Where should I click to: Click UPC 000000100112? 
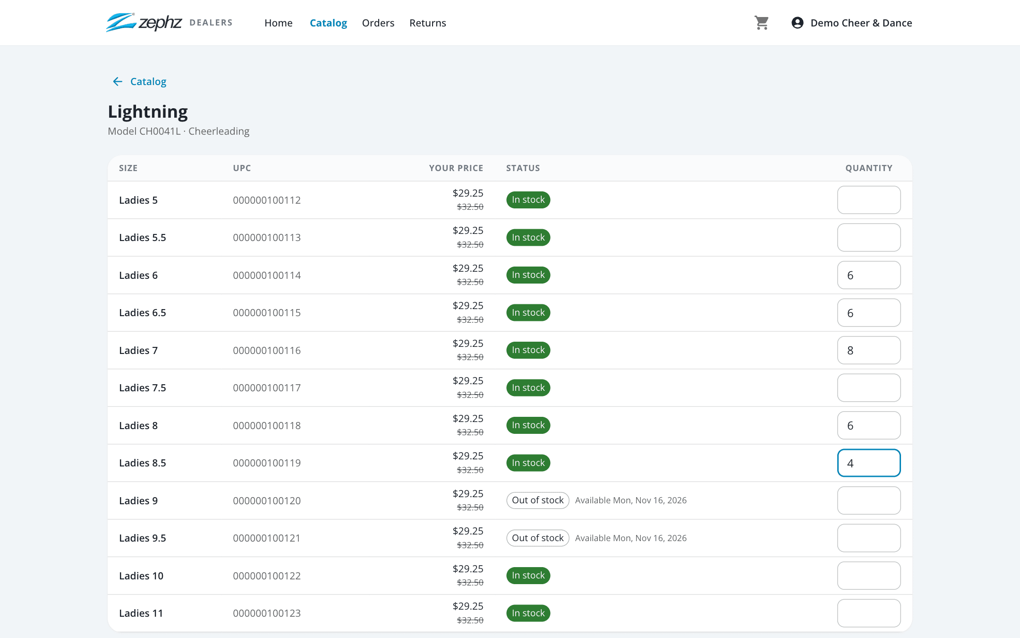pos(267,200)
